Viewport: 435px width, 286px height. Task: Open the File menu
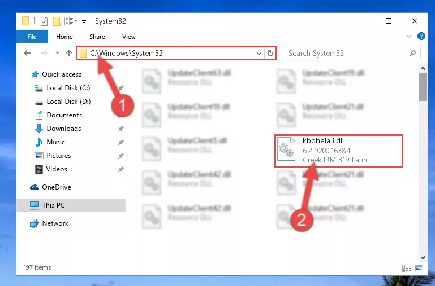tap(32, 37)
